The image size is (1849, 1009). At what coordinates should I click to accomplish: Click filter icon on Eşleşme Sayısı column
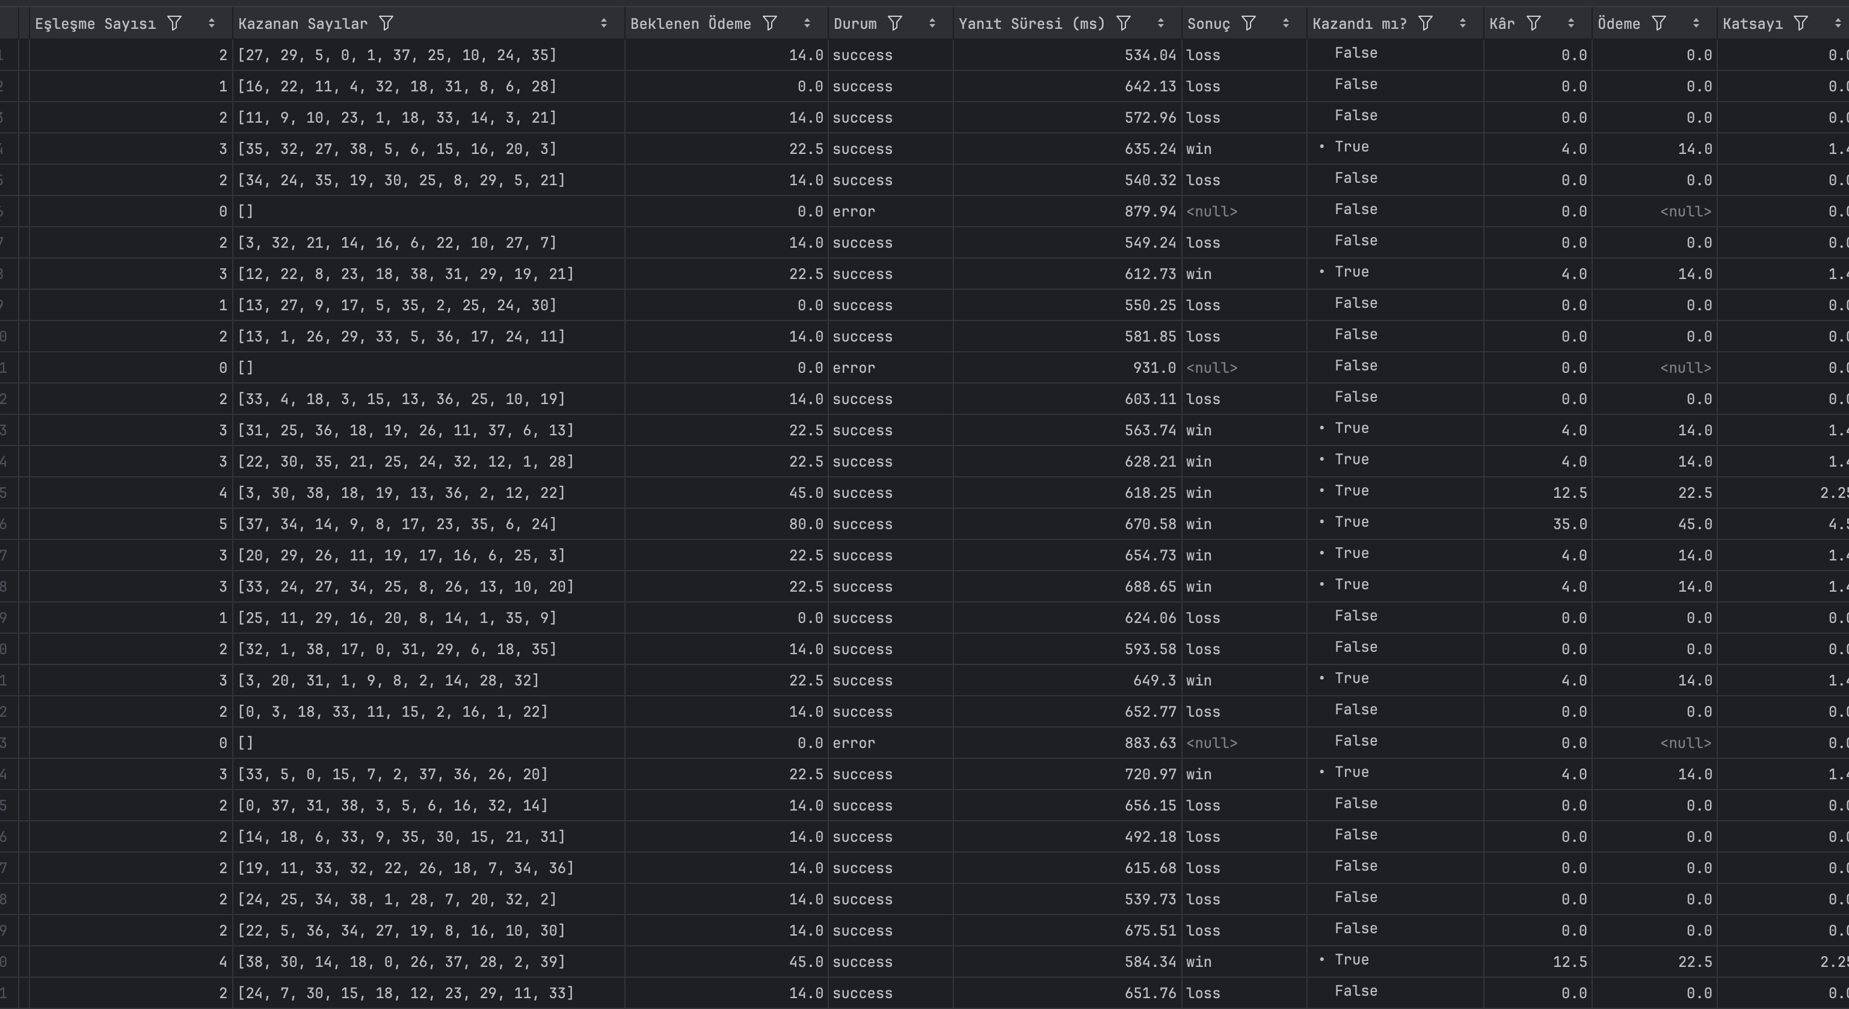174,23
